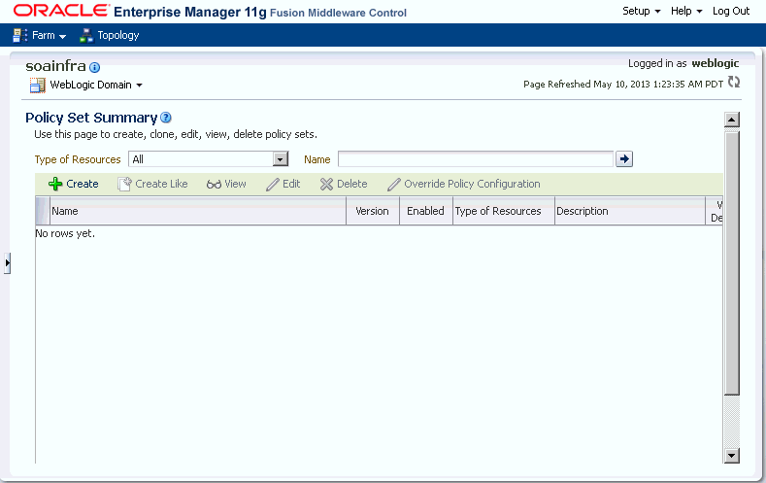Refresh the page with refresh icon
Screen dimensions: 766x483
pos(734,83)
